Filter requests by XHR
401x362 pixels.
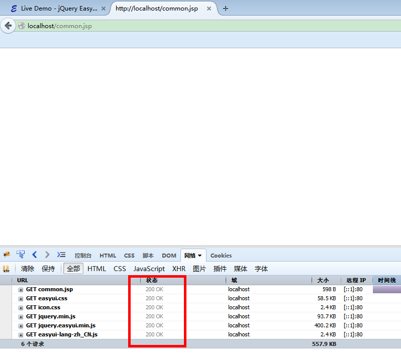click(x=179, y=269)
